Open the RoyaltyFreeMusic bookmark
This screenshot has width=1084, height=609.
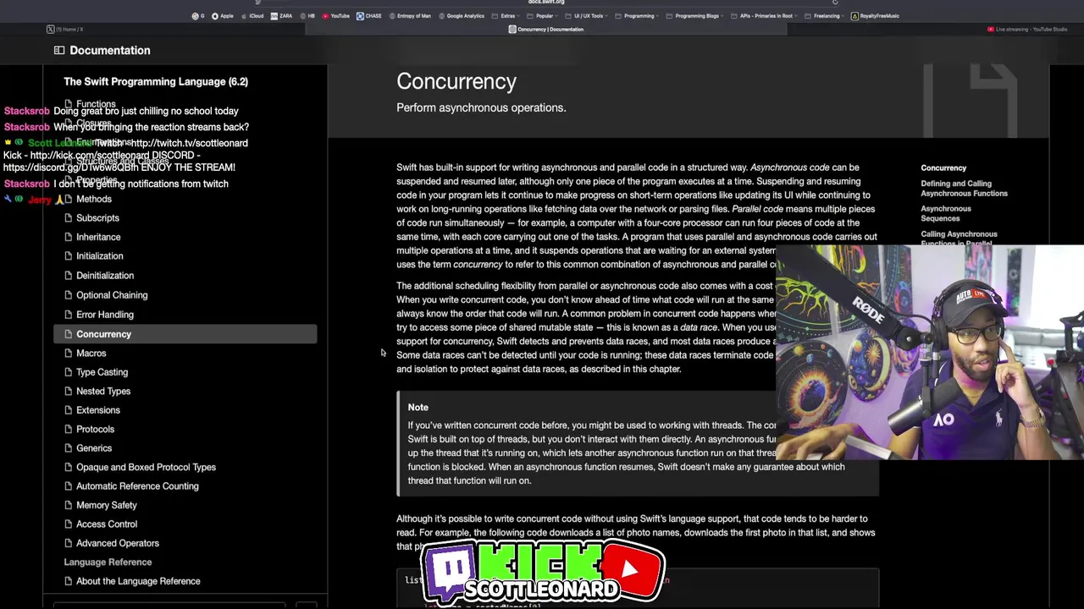[x=876, y=15]
